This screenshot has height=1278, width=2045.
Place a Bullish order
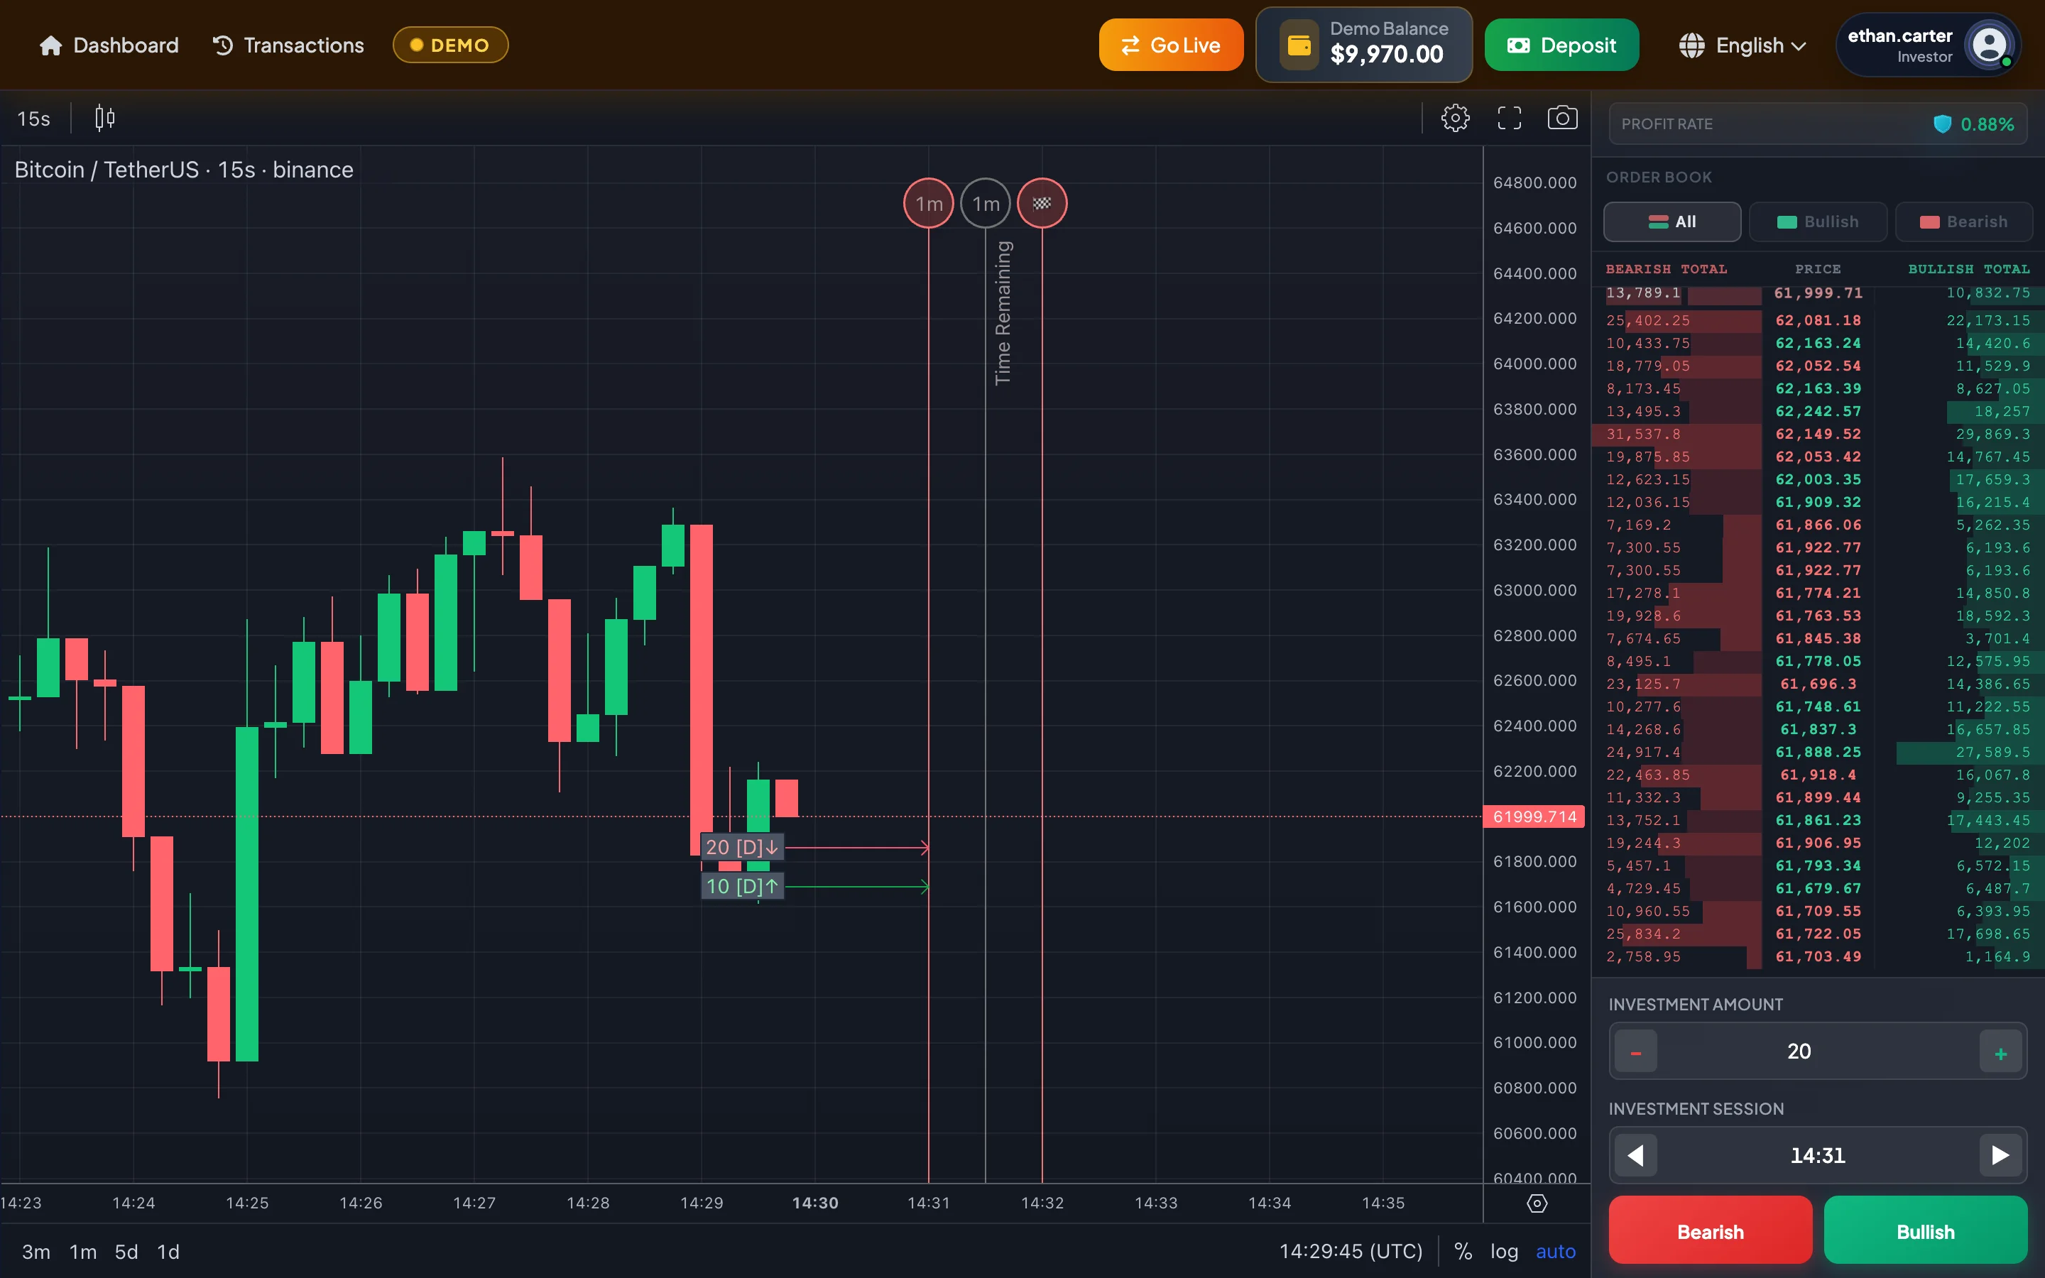1925,1230
